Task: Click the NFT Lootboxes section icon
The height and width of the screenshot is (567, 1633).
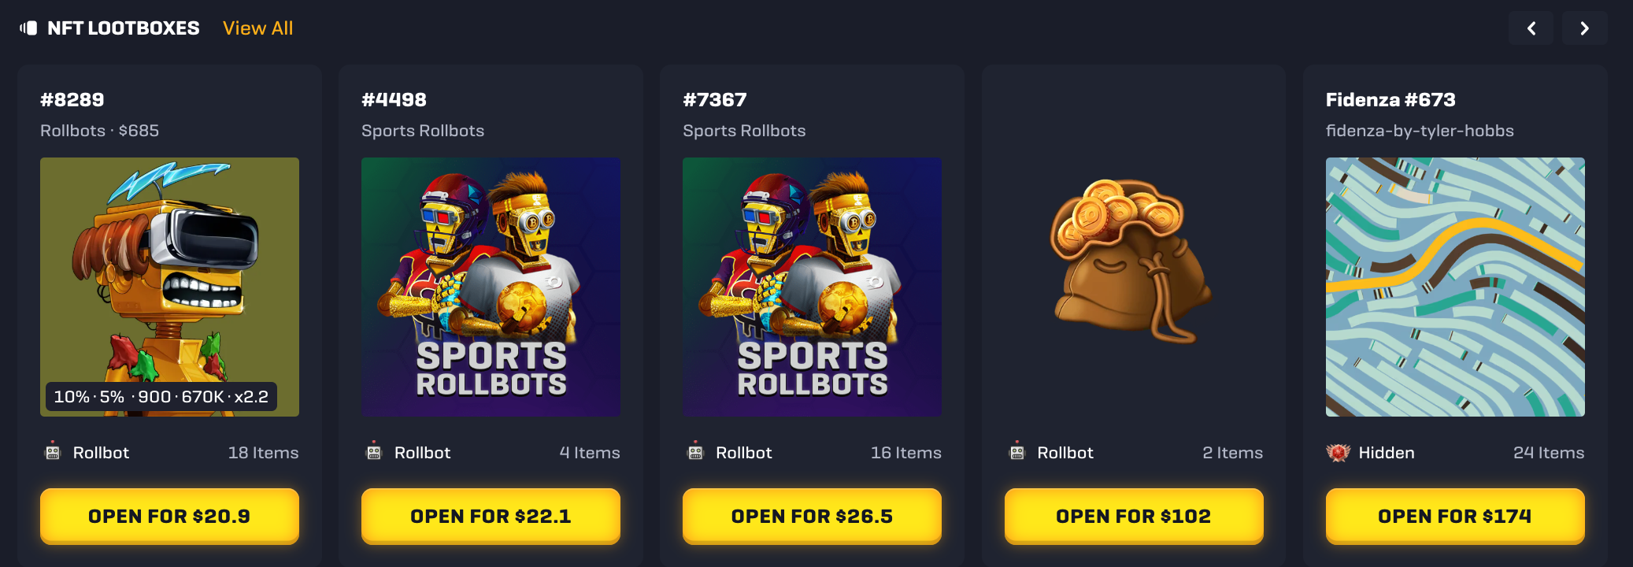Action: (x=28, y=28)
